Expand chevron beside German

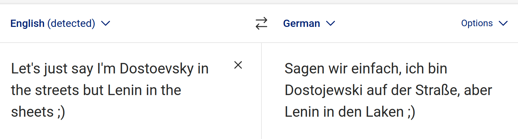click(x=330, y=24)
